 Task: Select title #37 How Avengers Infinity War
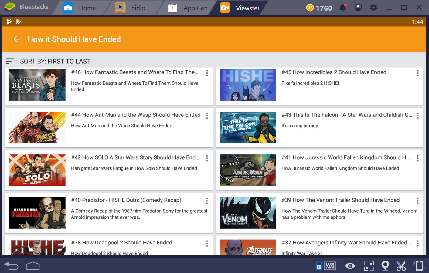(347, 243)
